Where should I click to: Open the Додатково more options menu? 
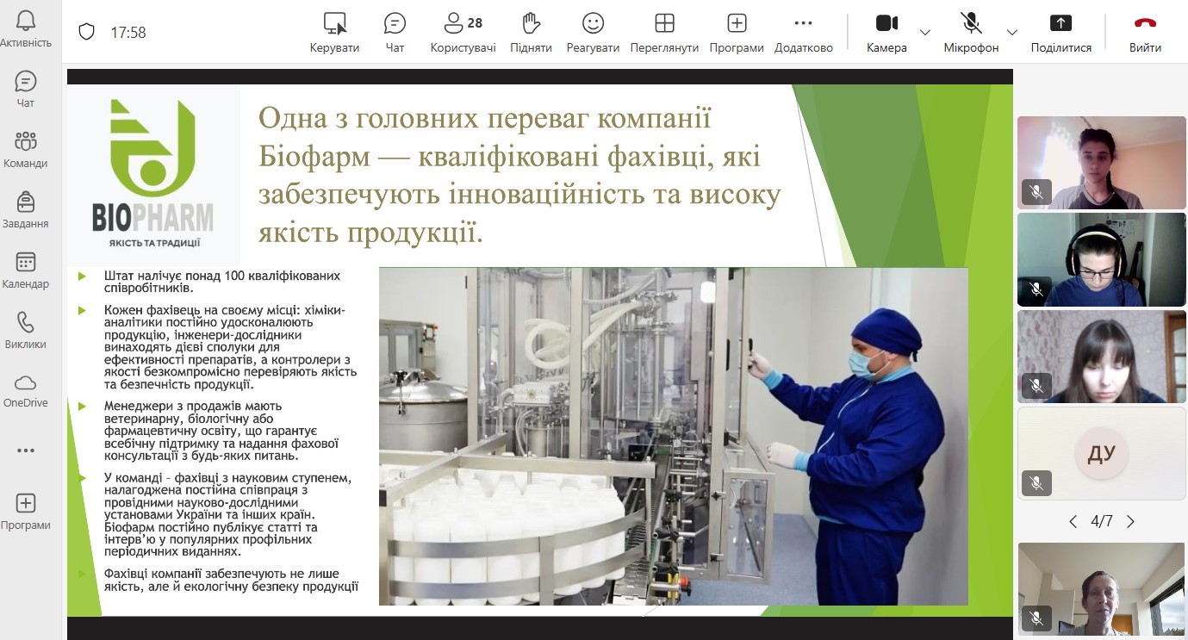click(803, 33)
